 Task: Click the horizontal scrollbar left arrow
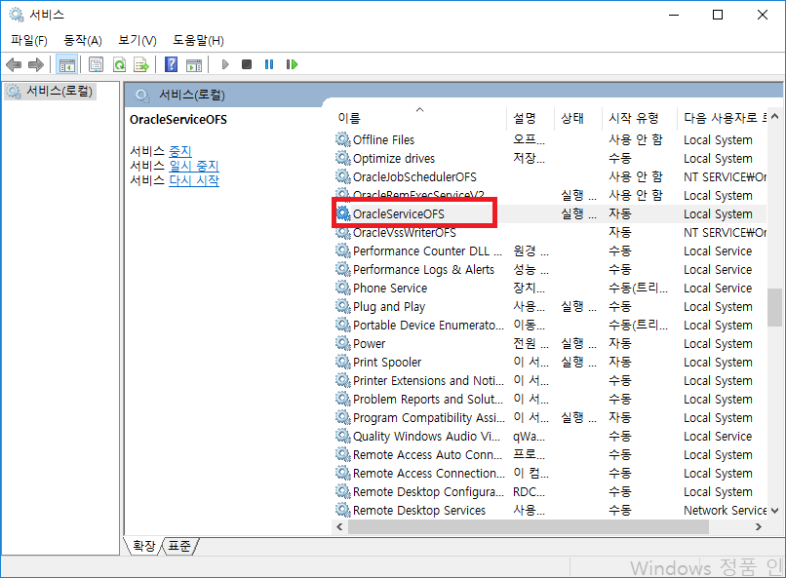(340, 527)
